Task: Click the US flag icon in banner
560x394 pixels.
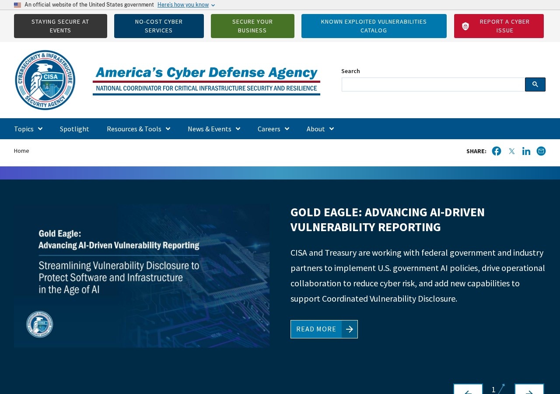Action: coord(17,5)
